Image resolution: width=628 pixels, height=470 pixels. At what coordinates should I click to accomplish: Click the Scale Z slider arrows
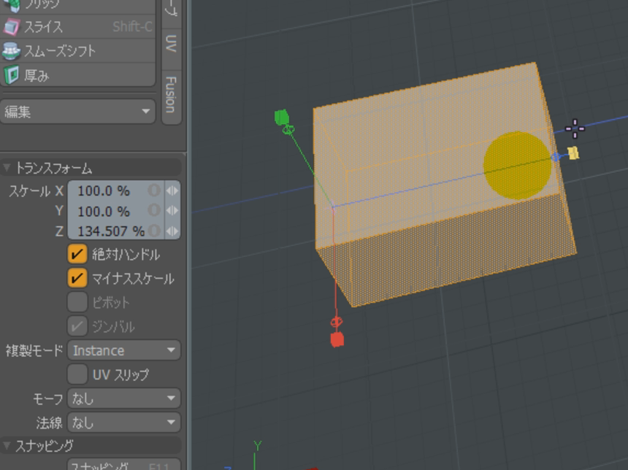click(x=172, y=231)
